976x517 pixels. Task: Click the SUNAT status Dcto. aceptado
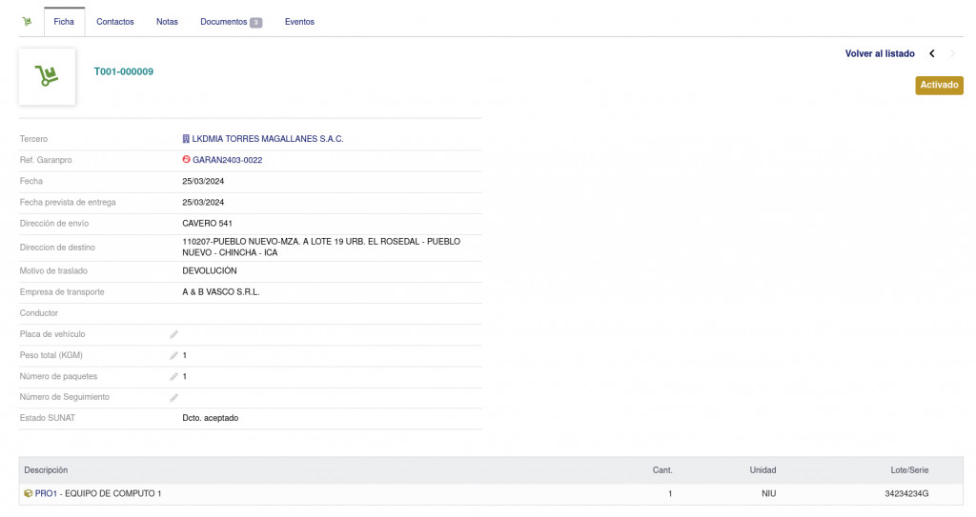[x=211, y=418]
